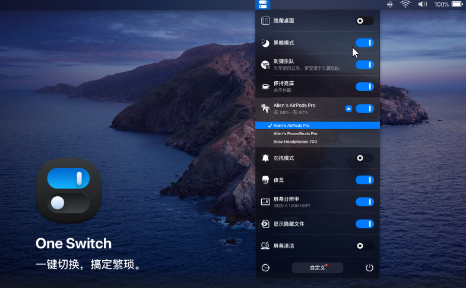Click the One Switch menu bar icon
Viewport: 466px width, 288px height.
point(263,5)
